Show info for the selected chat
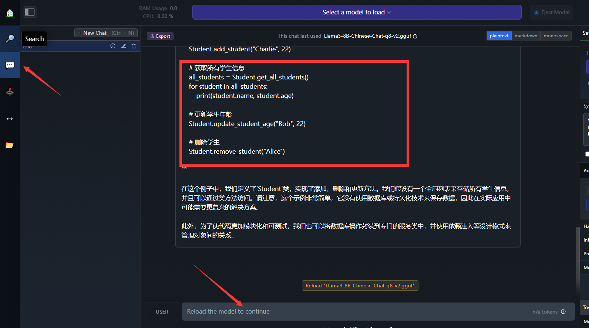This screenshot has width=589, height=328. (113, 46)
